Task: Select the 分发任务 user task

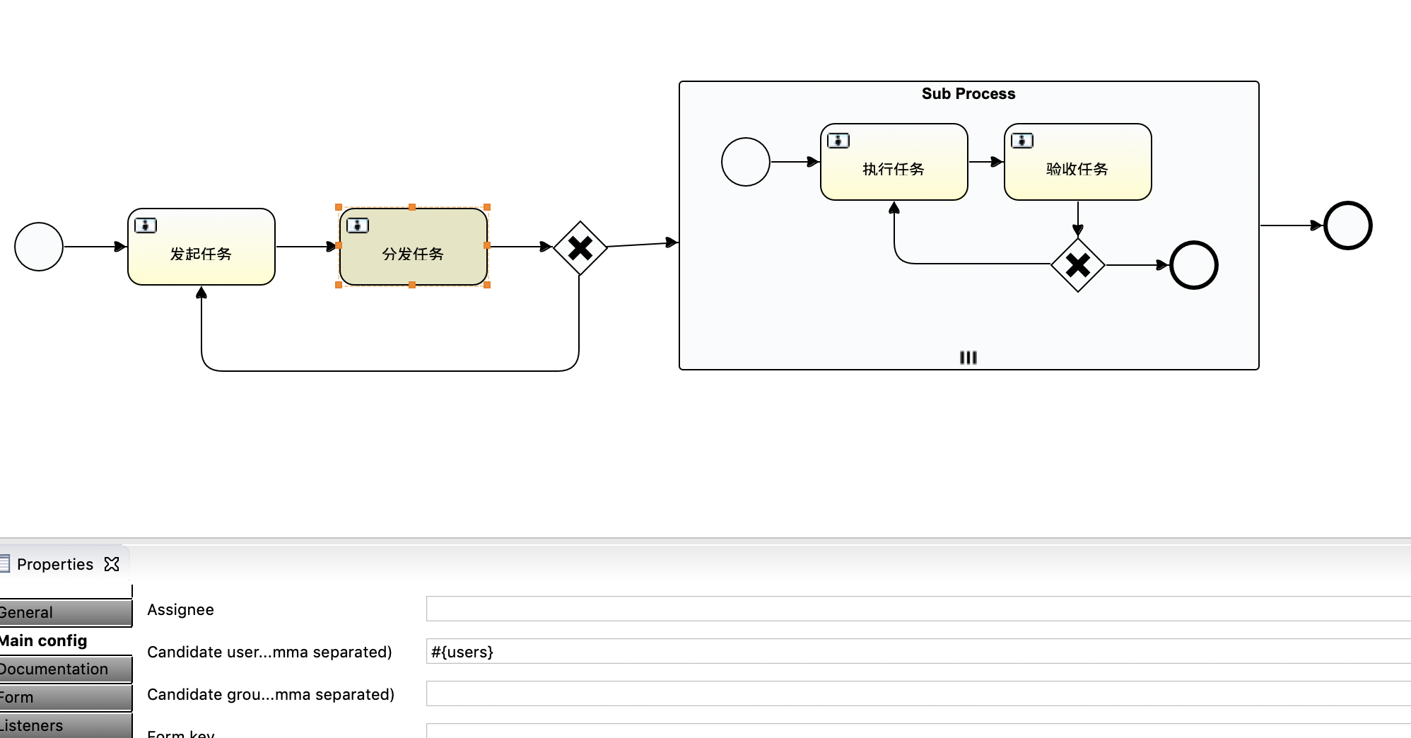Action: [x=414, y=247]
